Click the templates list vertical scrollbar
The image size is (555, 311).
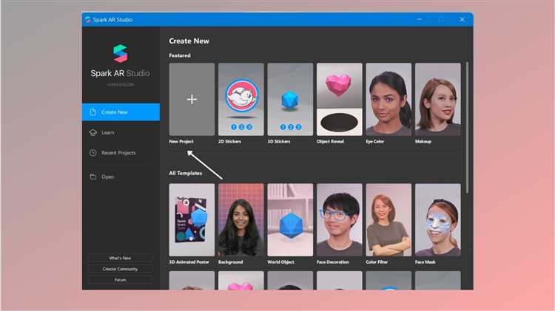pyautogui.click(x=467, y=127)
